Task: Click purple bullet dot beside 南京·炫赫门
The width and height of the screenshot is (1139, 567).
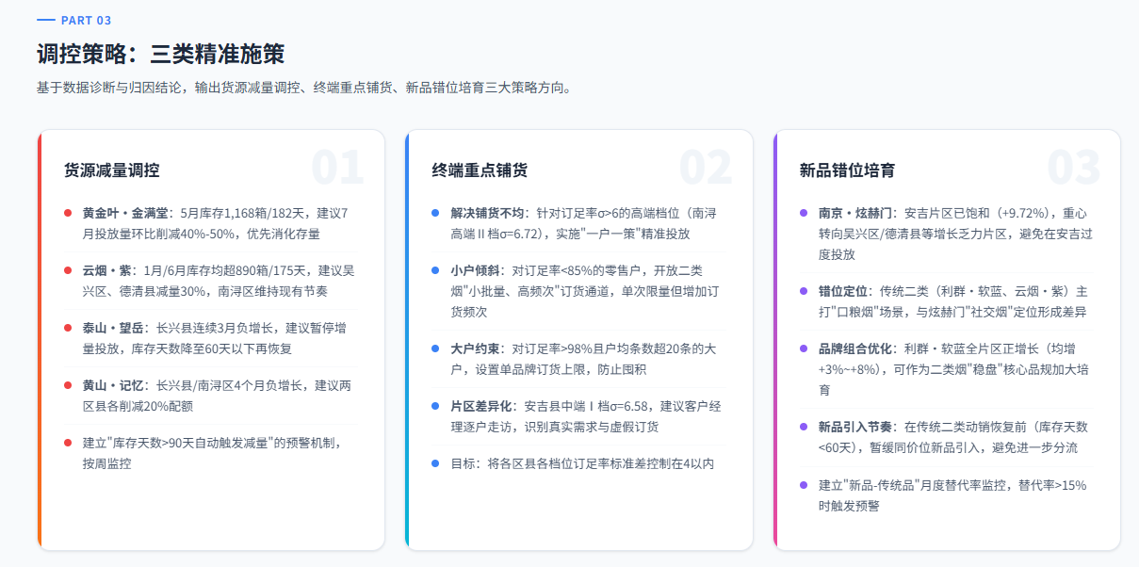Action: click(x=804, y=213)
